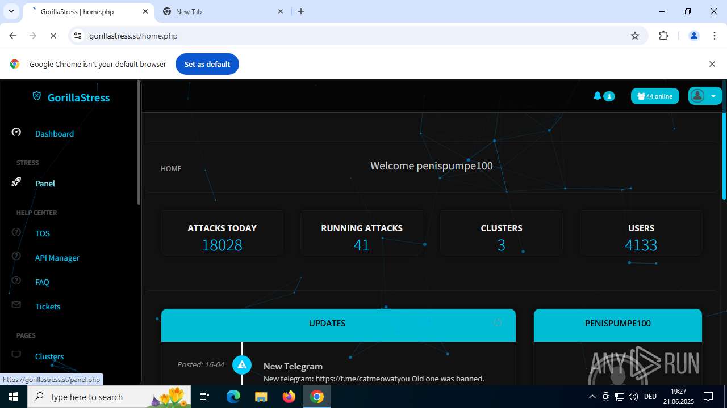Show hidden system tray icons chevron
727x408 pixels.
point(592,397)
